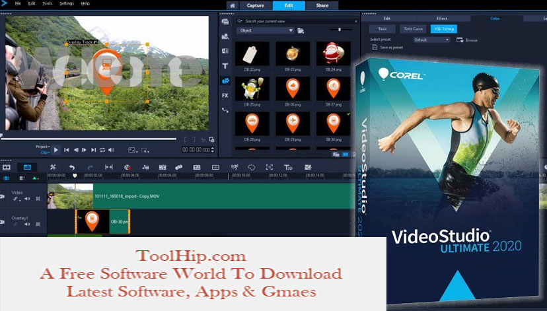Select the OB-25.png snowman thumbnail
547x311 pixels.
point(252,88)
